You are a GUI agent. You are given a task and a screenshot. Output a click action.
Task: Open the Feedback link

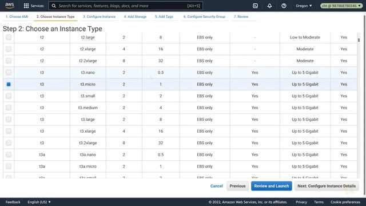[13, 202]
